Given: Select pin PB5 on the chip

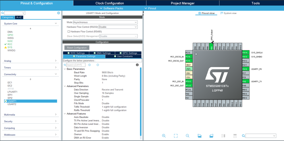Looking at the screenshot, I should pos(212,47).
